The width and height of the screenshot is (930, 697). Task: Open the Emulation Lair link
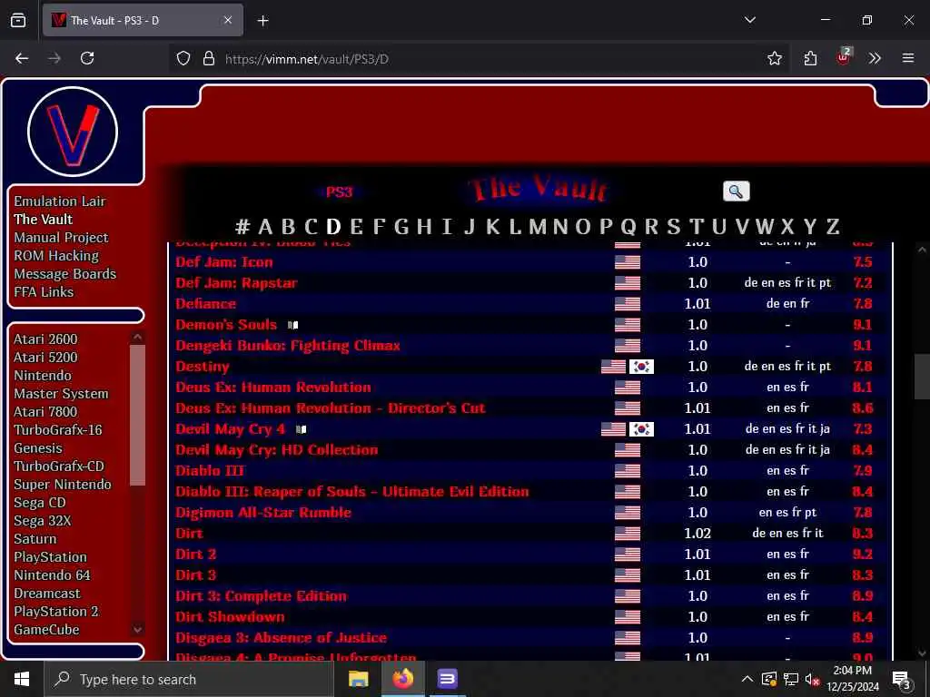(60, 201)
